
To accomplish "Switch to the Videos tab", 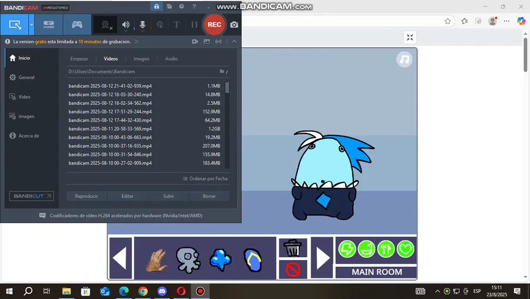I will point(111,59).
